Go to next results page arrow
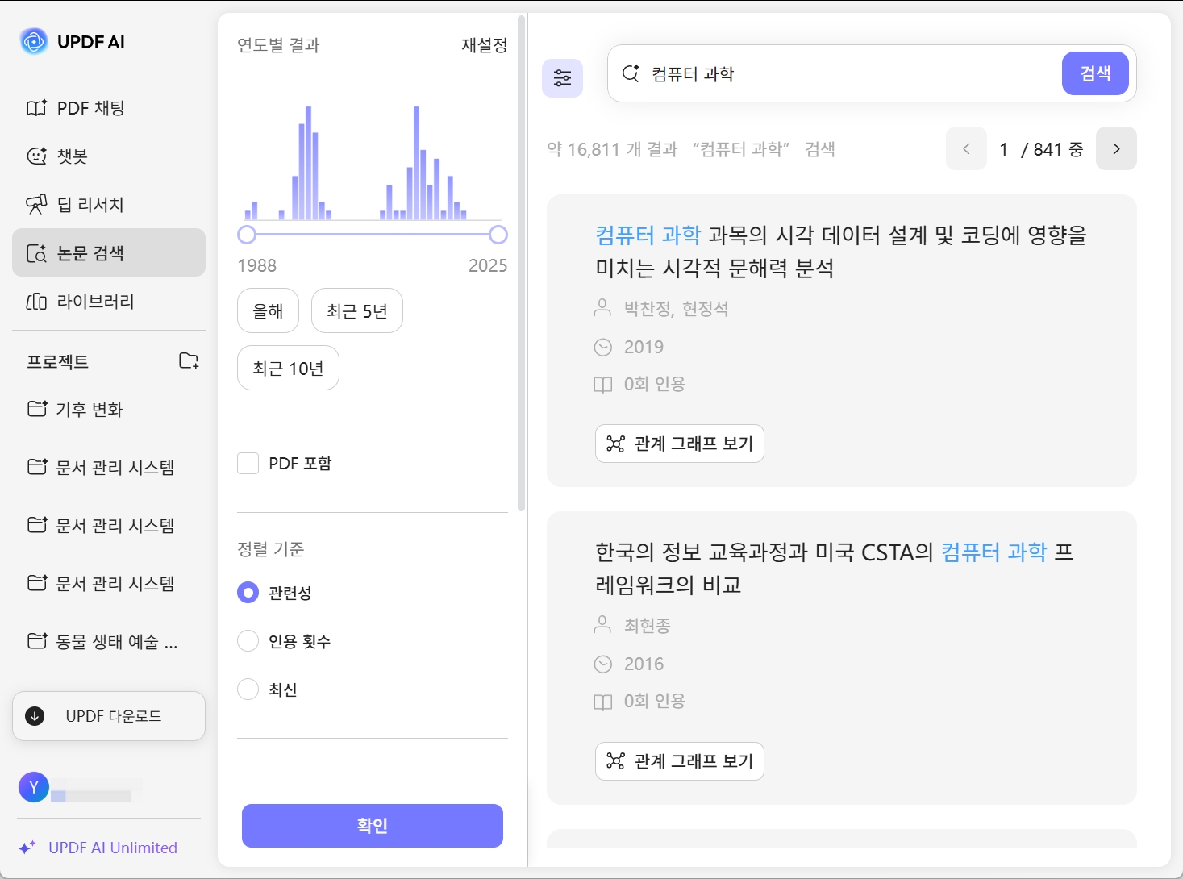This screenshot has width=1183, height=879. (1116, 149)
